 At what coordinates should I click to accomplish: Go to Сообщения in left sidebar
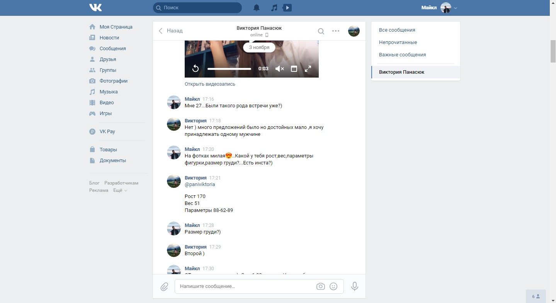coord(112,49)
